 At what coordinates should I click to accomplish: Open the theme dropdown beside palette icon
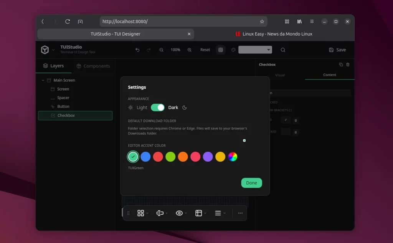pos(255,50)
